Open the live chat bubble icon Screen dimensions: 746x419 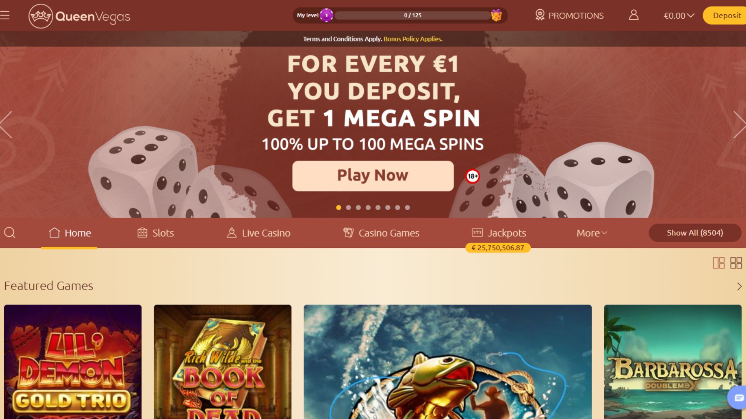738,398
